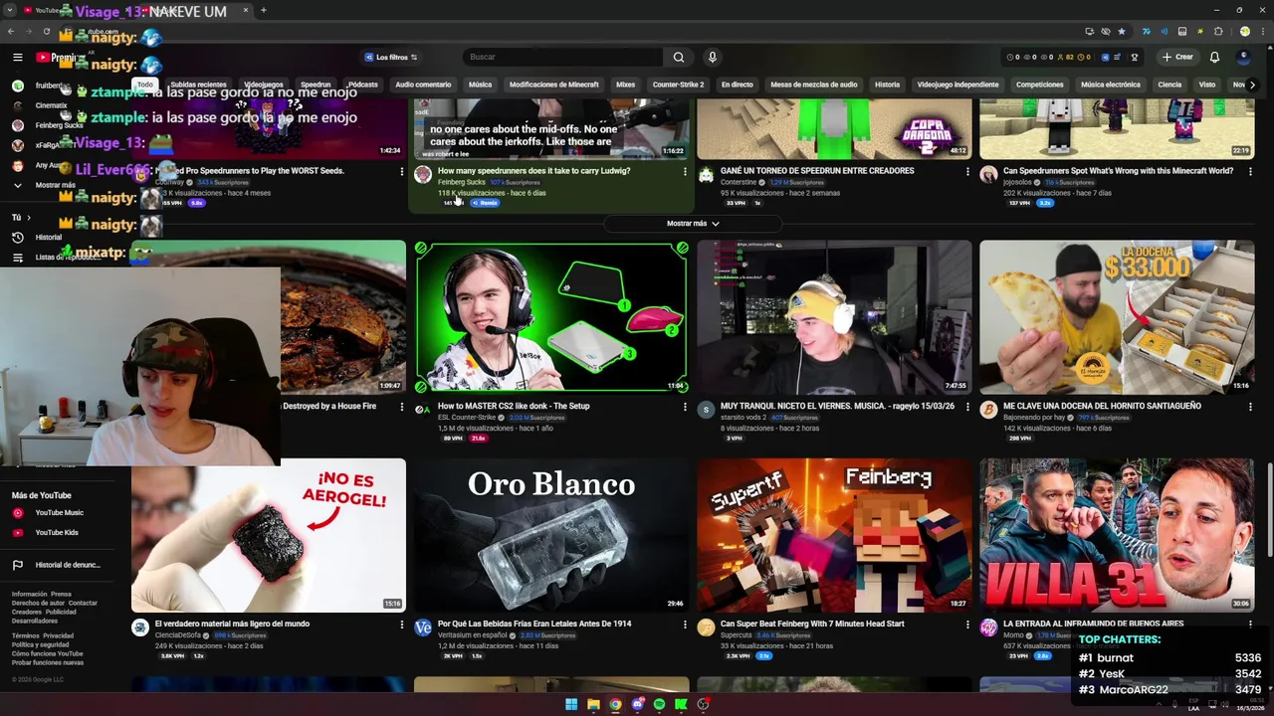Select the Counter-Strike 2 category chip
1274x716 pixels.
(x=678, y=85)
